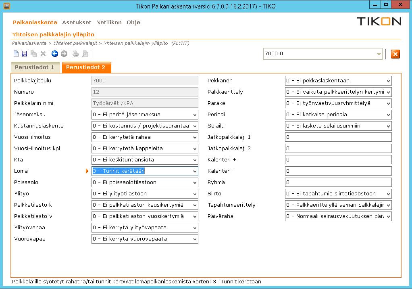Expand the Vuosi-ilmoitus kpl dropdown
This screenshot has height=289, width=412.
195,149
